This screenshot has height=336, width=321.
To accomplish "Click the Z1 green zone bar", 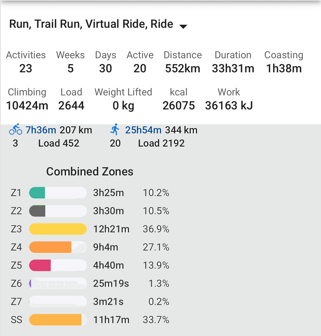I will (x=58, y=193).
